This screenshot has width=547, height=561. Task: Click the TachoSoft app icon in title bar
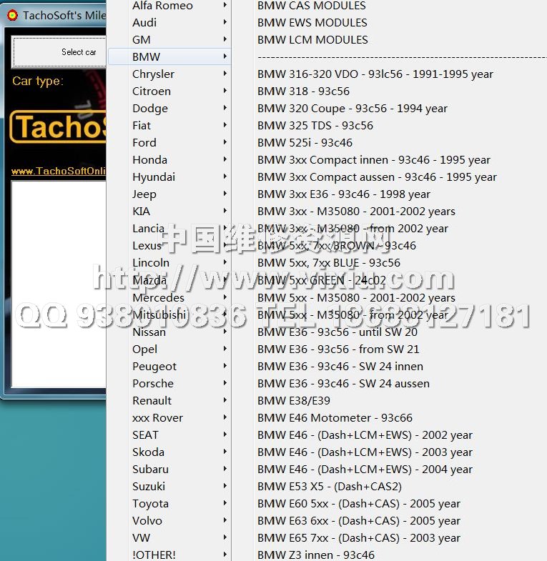[12, 15]
